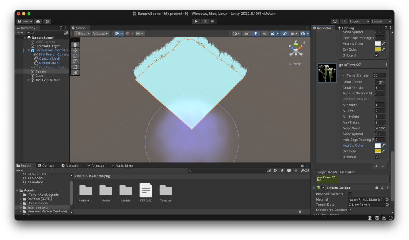Toggle Billboard checkbox for grassFlower07
409x240 pixels.
(377, 157)
